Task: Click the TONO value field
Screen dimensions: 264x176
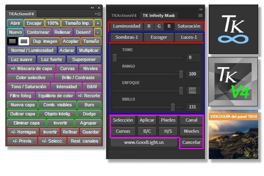Action: pos(193,57)
